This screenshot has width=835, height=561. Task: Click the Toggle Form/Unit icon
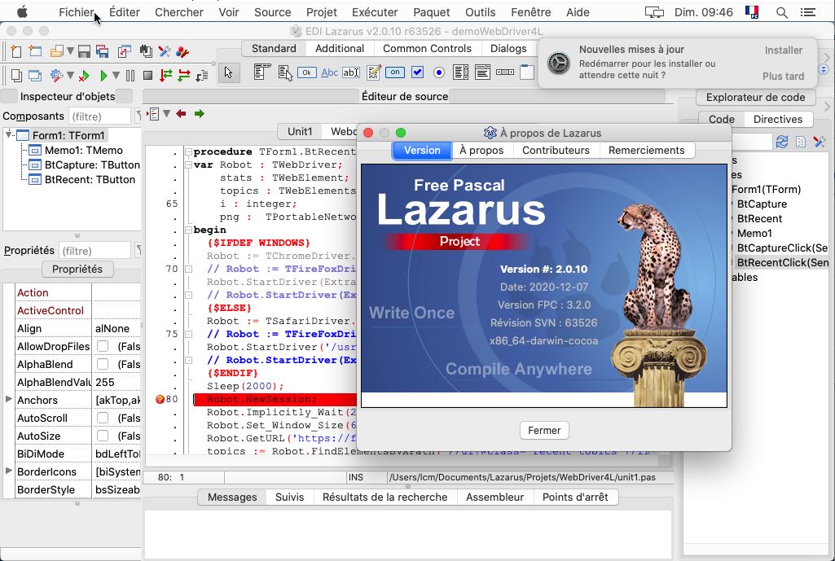[x=125, y=51]
